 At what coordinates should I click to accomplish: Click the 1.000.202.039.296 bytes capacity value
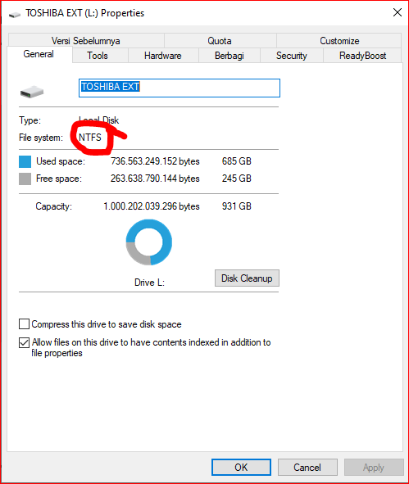coord(152,206)
